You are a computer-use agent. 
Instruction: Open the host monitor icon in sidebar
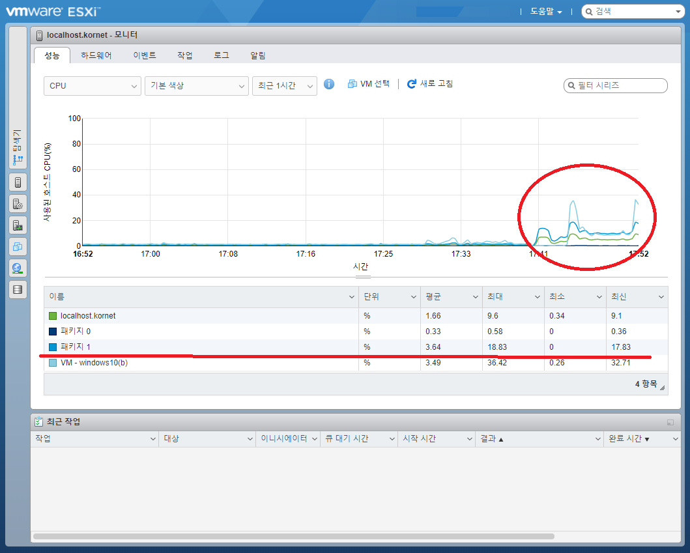[18, 225]
